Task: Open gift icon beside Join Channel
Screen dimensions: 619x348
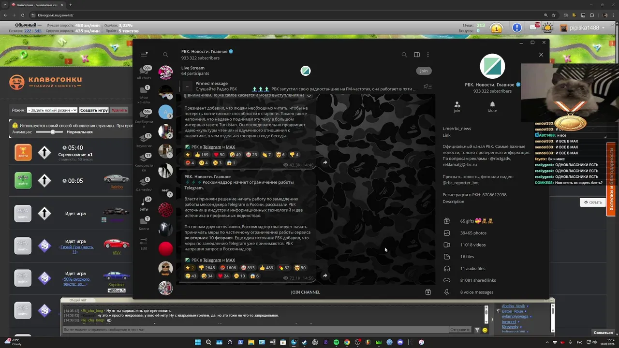Action: 428,292
